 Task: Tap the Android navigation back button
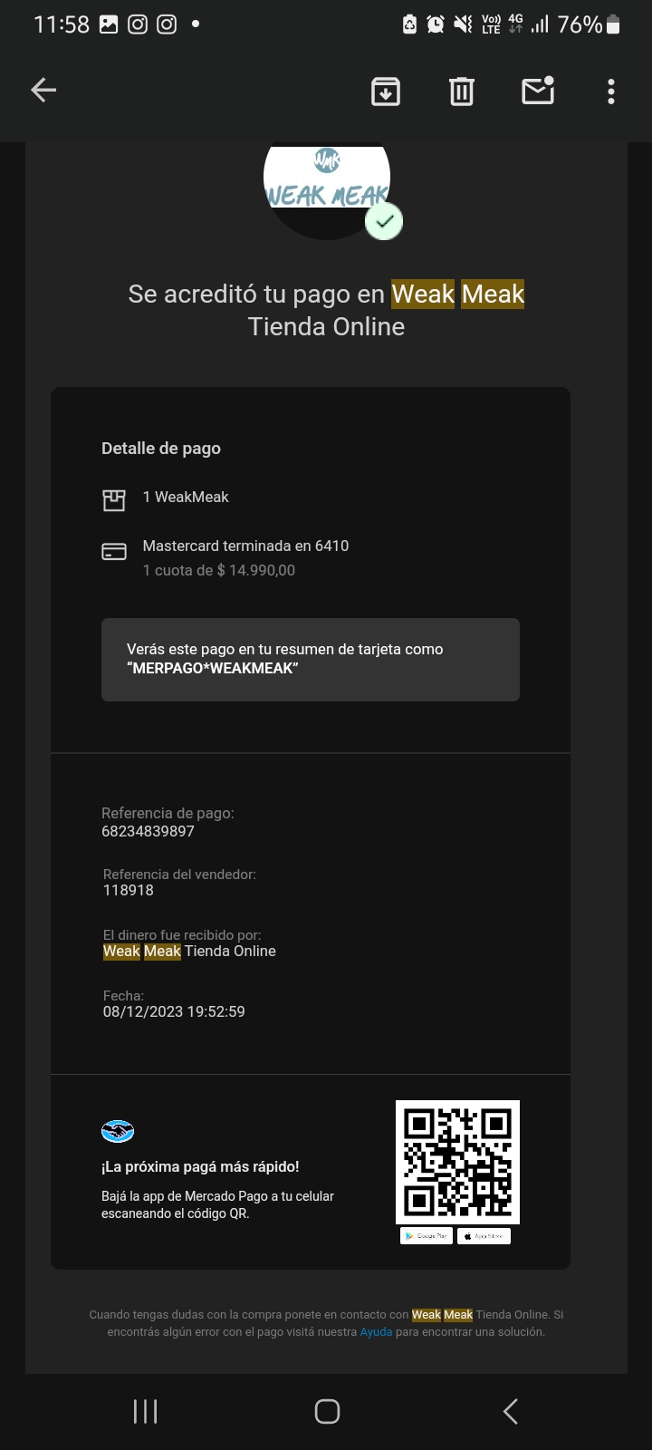[510, 1411]
